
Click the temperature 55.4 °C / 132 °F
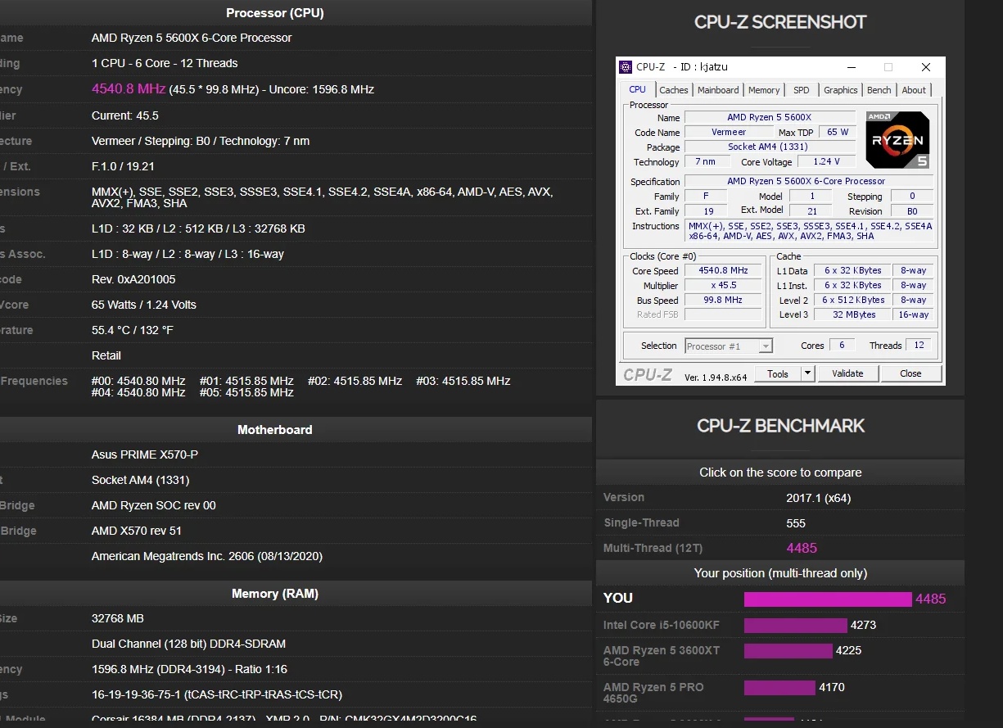(x=133, y=330)
